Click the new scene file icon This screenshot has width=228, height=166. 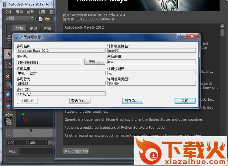(41, 19)
